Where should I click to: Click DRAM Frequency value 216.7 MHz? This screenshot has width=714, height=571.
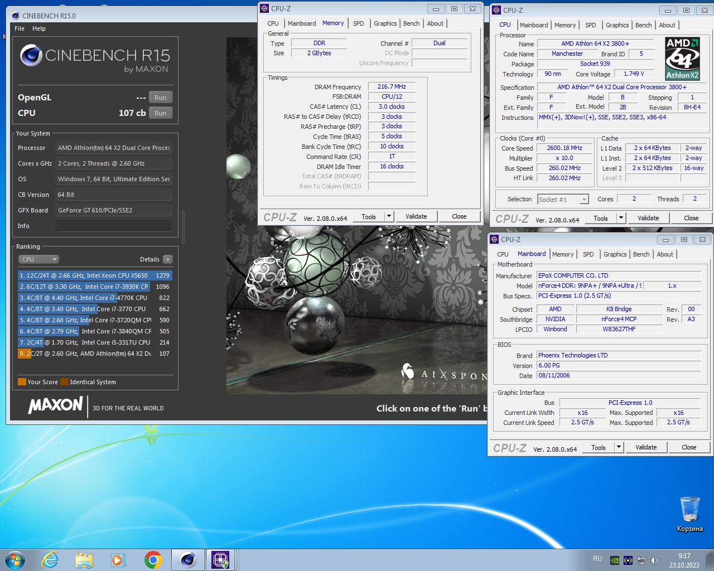click(392, 86)
